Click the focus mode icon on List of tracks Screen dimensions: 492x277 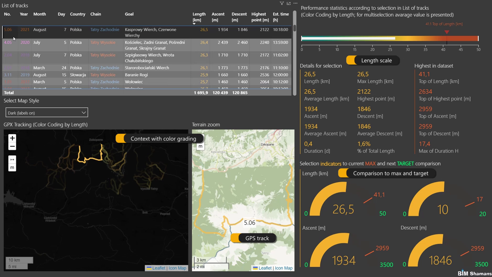[x=289, y=3]
